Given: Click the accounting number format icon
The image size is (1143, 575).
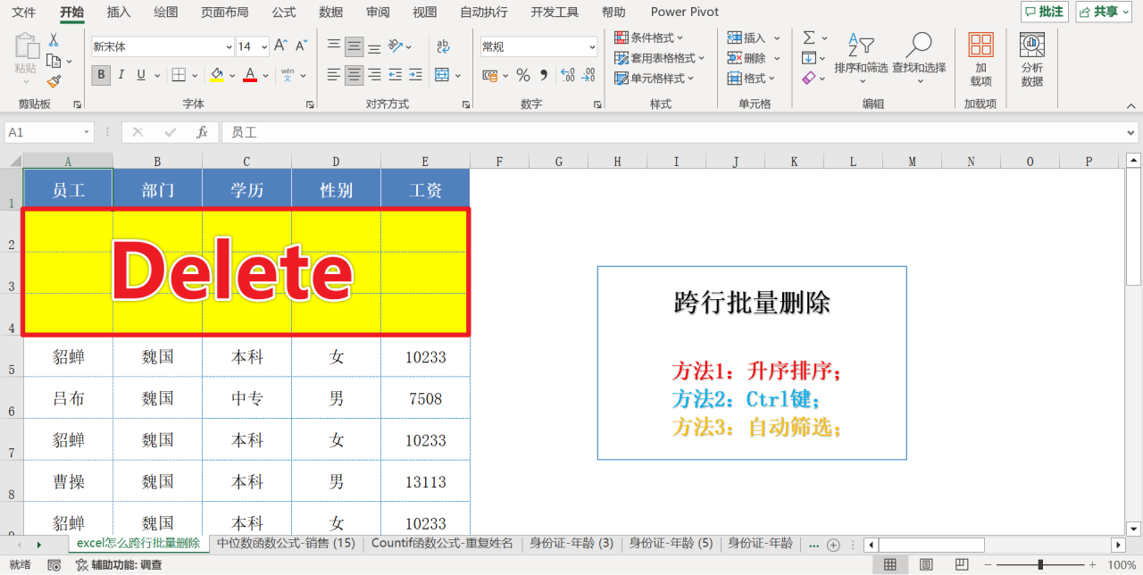Looking at the screenshot, I should pos(491,75).
